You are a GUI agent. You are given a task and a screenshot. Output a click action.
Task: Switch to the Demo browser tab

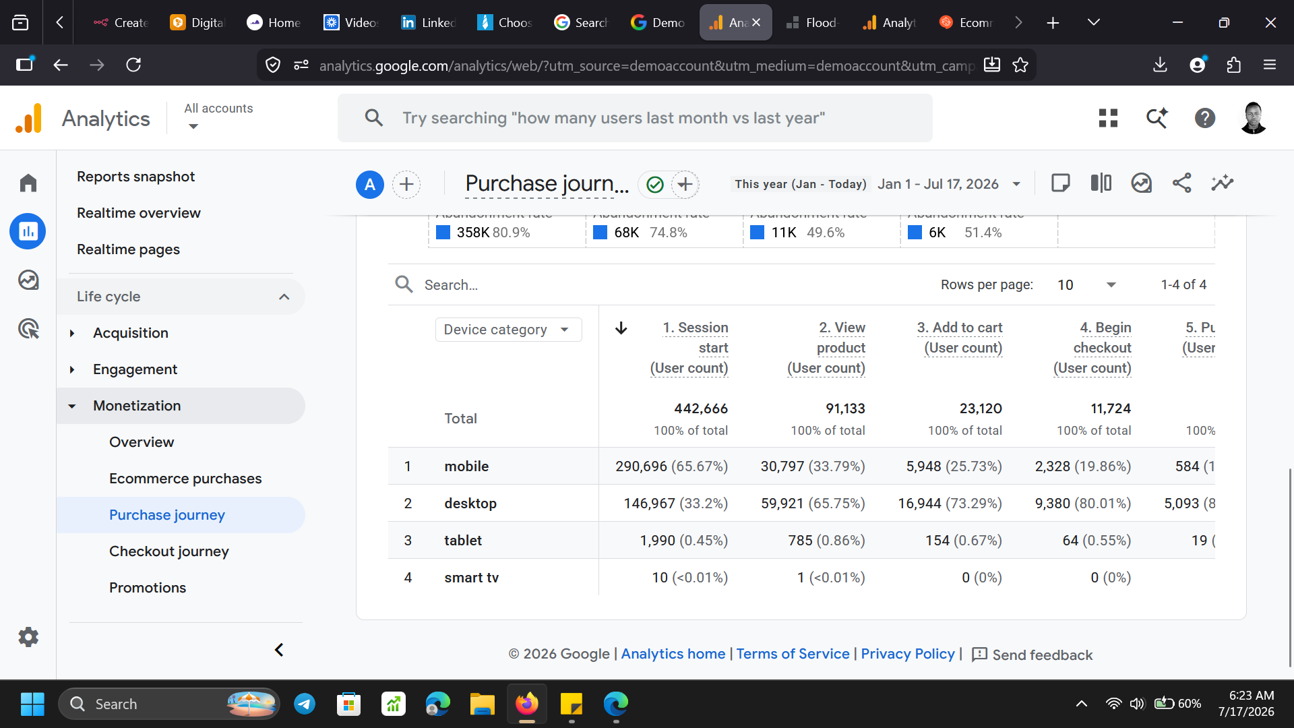pos(658,22)
